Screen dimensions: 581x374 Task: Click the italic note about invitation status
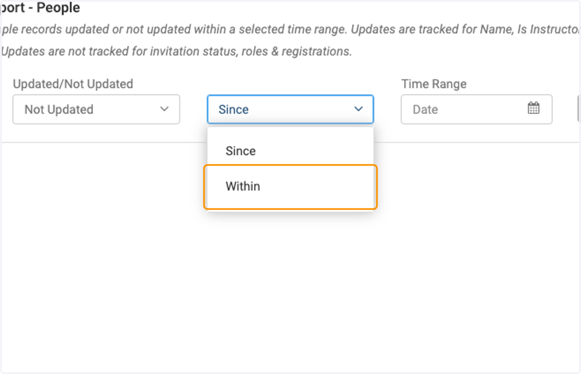coord(176,51)
